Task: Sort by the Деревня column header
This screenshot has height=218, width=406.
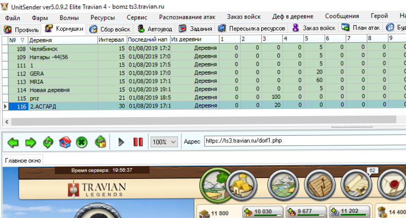Action: click(x=63, y=40)
